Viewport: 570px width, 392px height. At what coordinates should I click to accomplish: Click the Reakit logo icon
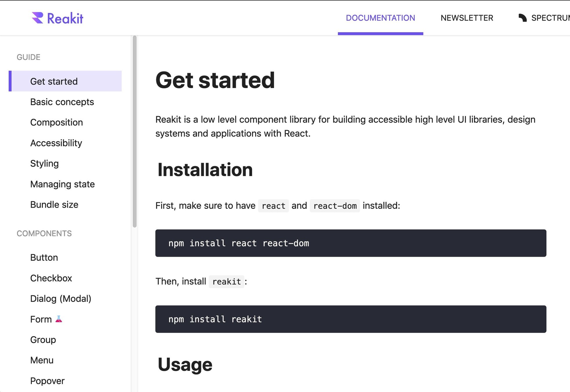[x=37, y=18]
